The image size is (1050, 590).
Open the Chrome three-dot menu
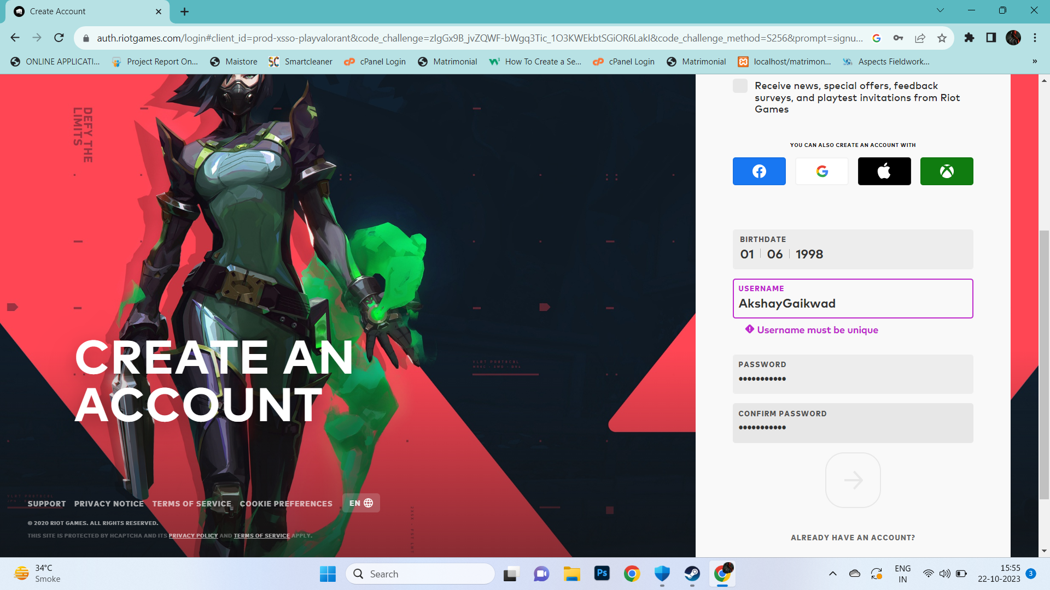point(1035,38)
